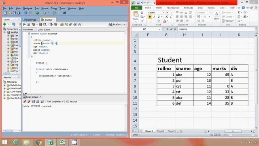Click Find & Select binoculars in Excel
The image size is (259, 146).
pyautogui.click(x=245, y=17)
